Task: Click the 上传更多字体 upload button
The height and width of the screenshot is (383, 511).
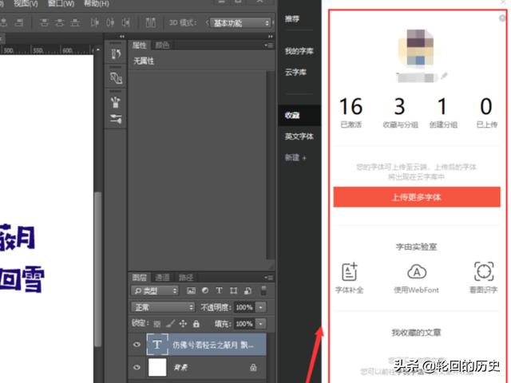Action: tap(416, 196)
